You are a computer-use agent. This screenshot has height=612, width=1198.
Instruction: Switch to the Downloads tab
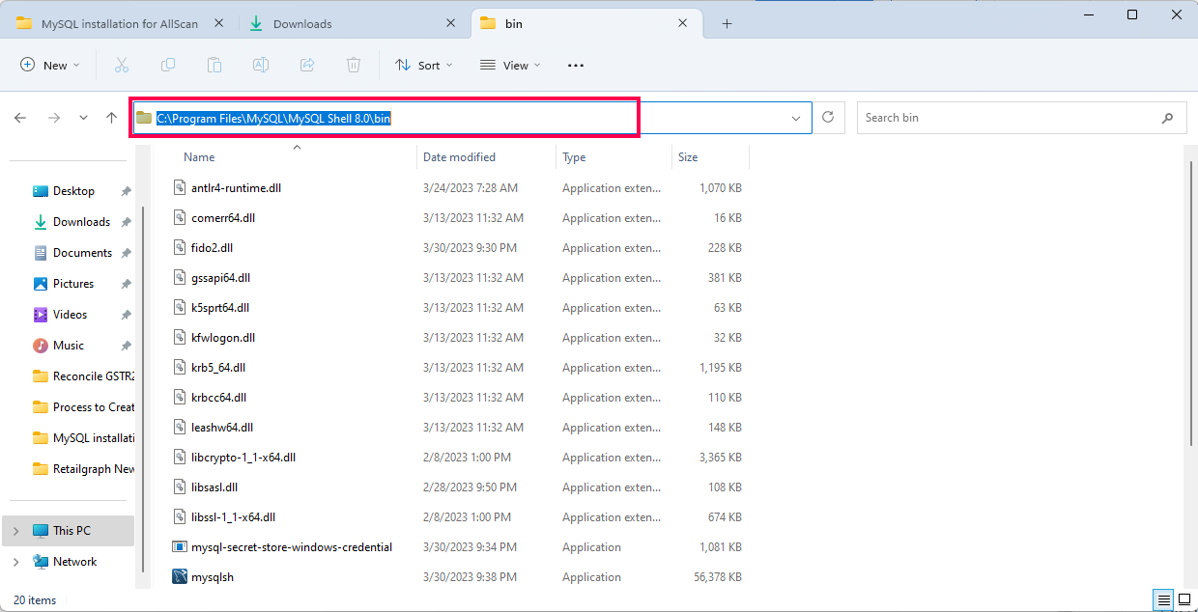pyautogui.click(x=302, y=24)
